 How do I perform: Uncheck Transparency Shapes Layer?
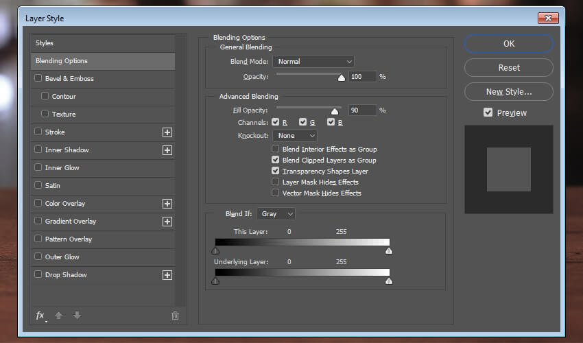276,171
